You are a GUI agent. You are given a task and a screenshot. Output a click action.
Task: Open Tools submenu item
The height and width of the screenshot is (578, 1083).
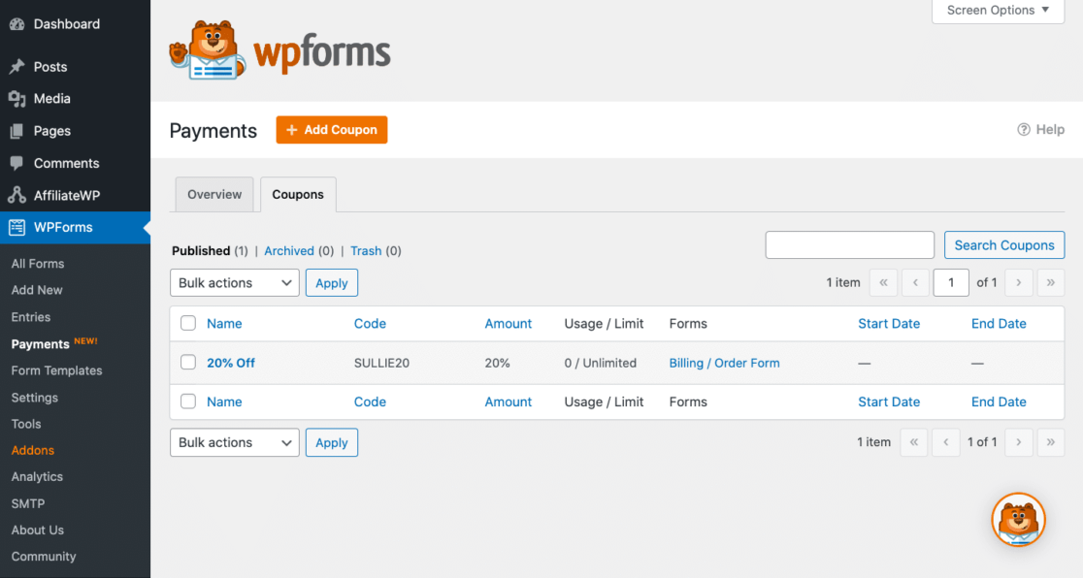(x=25, y=424)
